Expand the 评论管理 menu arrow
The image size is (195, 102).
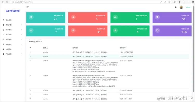click(22, 40)
